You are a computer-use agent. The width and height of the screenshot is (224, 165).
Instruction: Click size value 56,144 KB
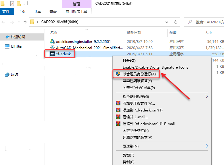[x=215, y=41]
